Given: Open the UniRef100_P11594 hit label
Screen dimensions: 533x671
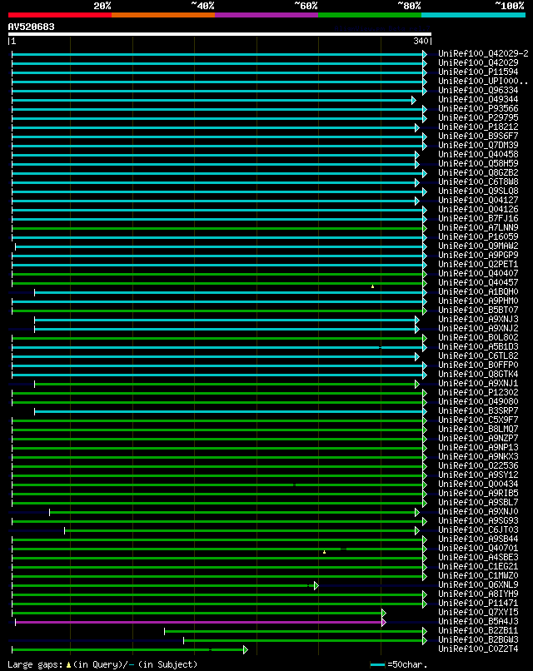Looking at the screenshot, I should [x=478, y=72].
